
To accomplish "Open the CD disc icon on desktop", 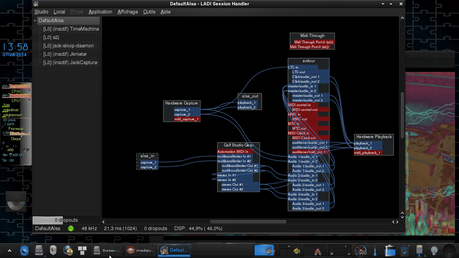I will pos(16,202).
